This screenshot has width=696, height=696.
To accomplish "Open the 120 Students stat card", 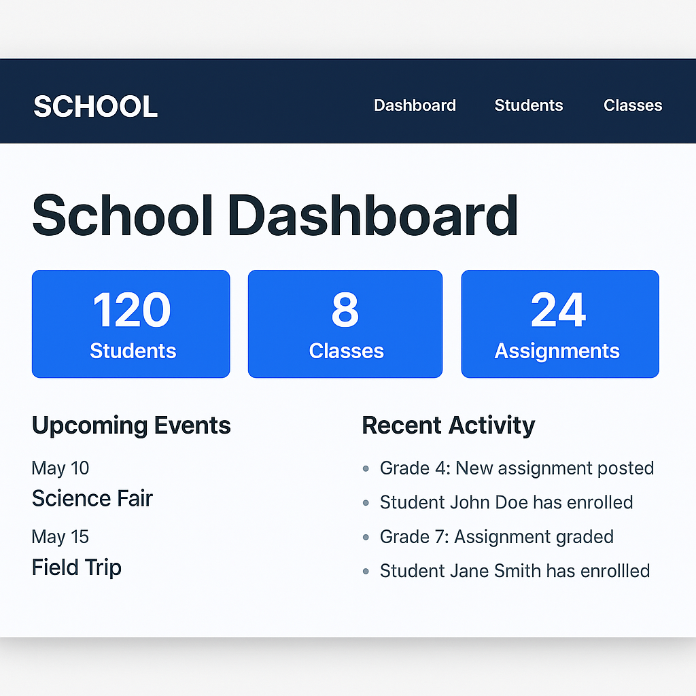I will pos(131,324).
